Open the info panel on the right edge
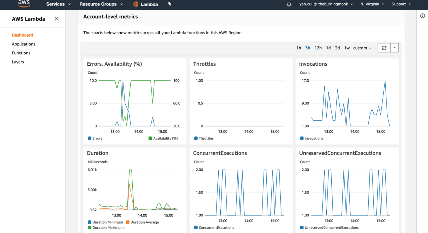This screenshot has height=233, width=428. pyautogui.click(x=422, y=15)
